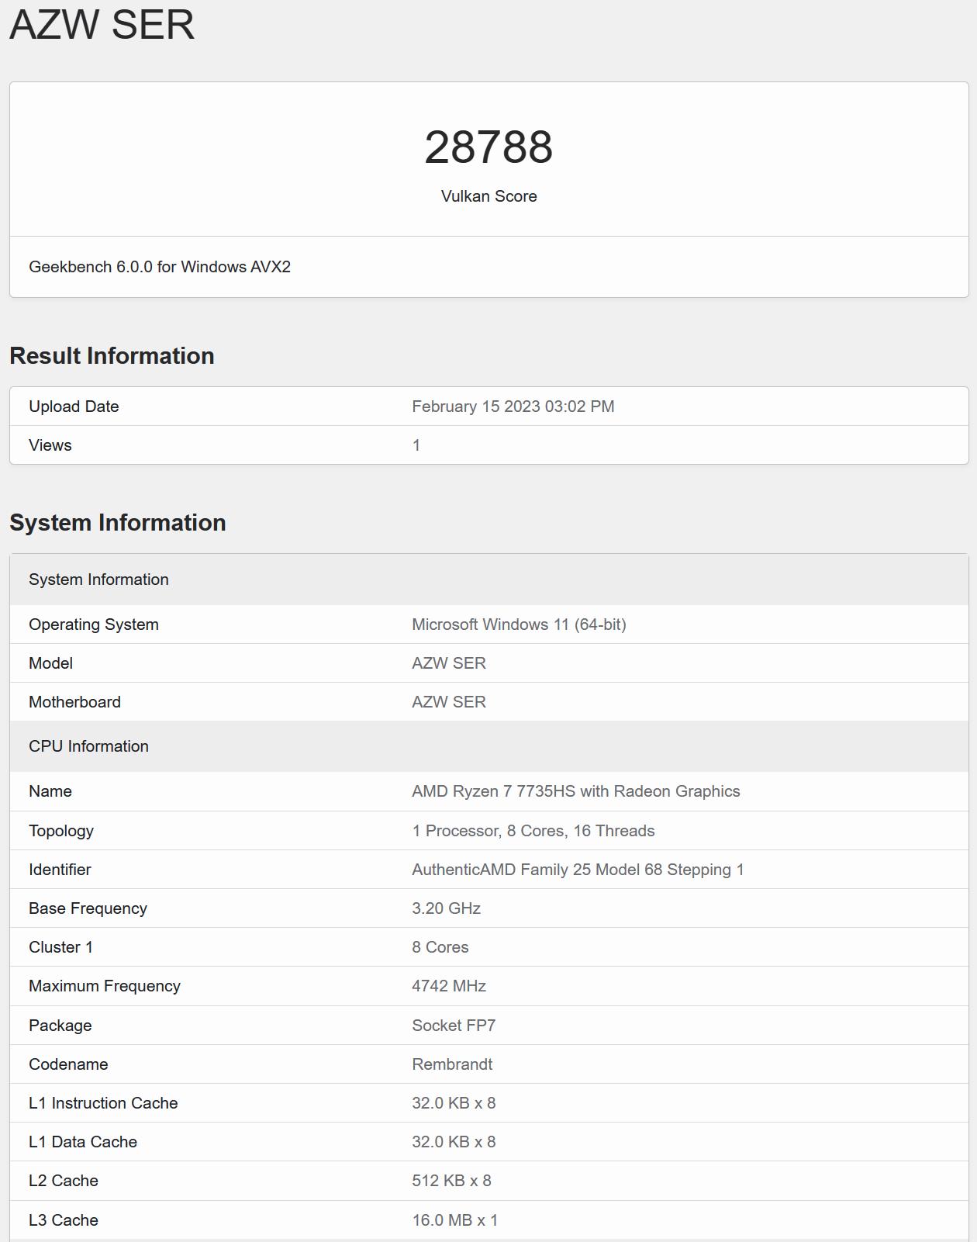Click the Name row label

coord(50,791)
